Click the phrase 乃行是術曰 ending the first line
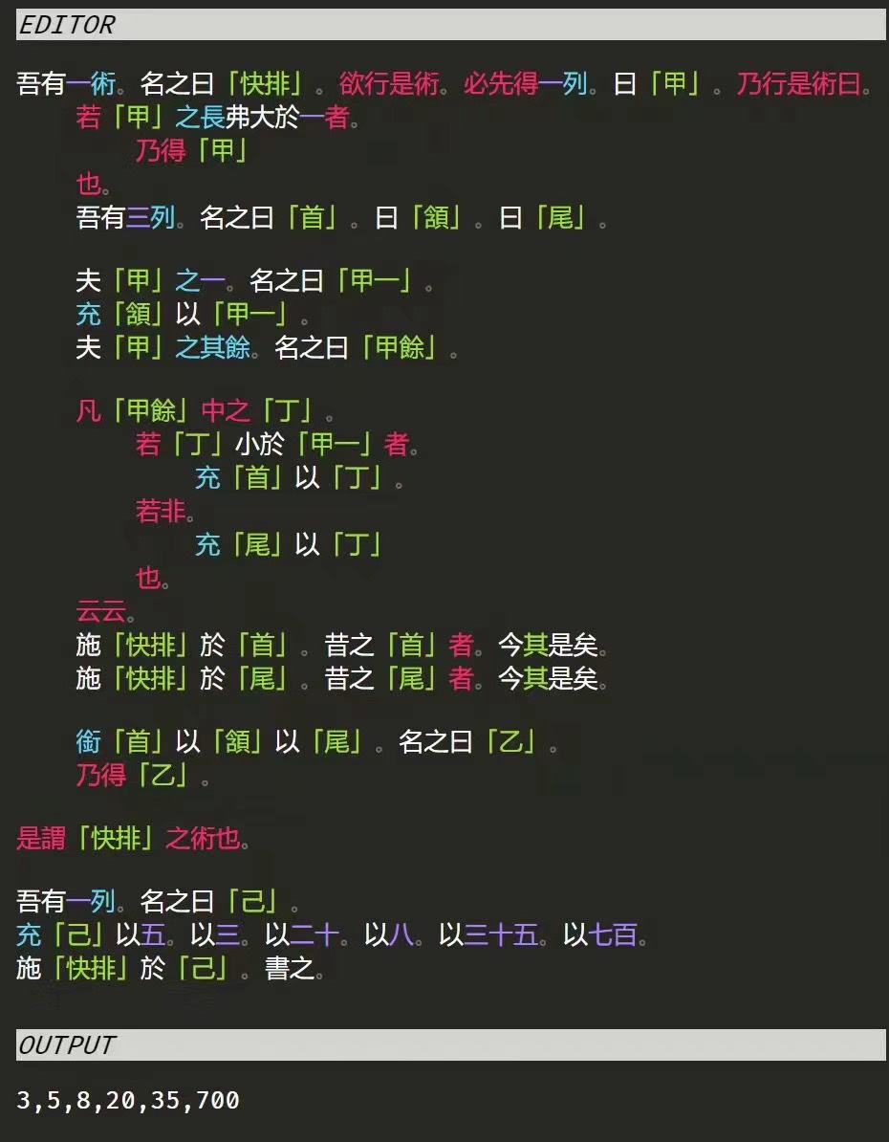 coord(798,84)
